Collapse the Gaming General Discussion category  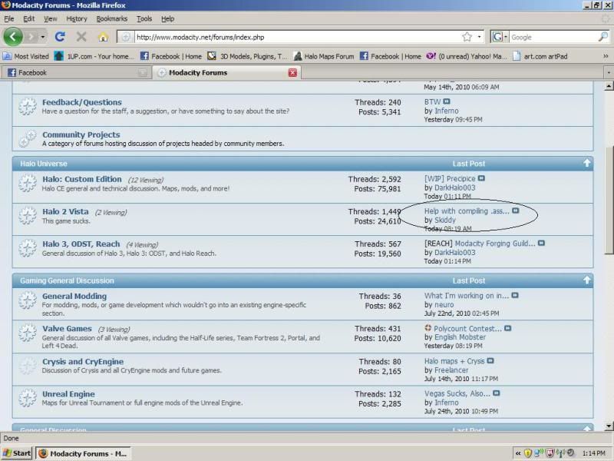[586, 280]
